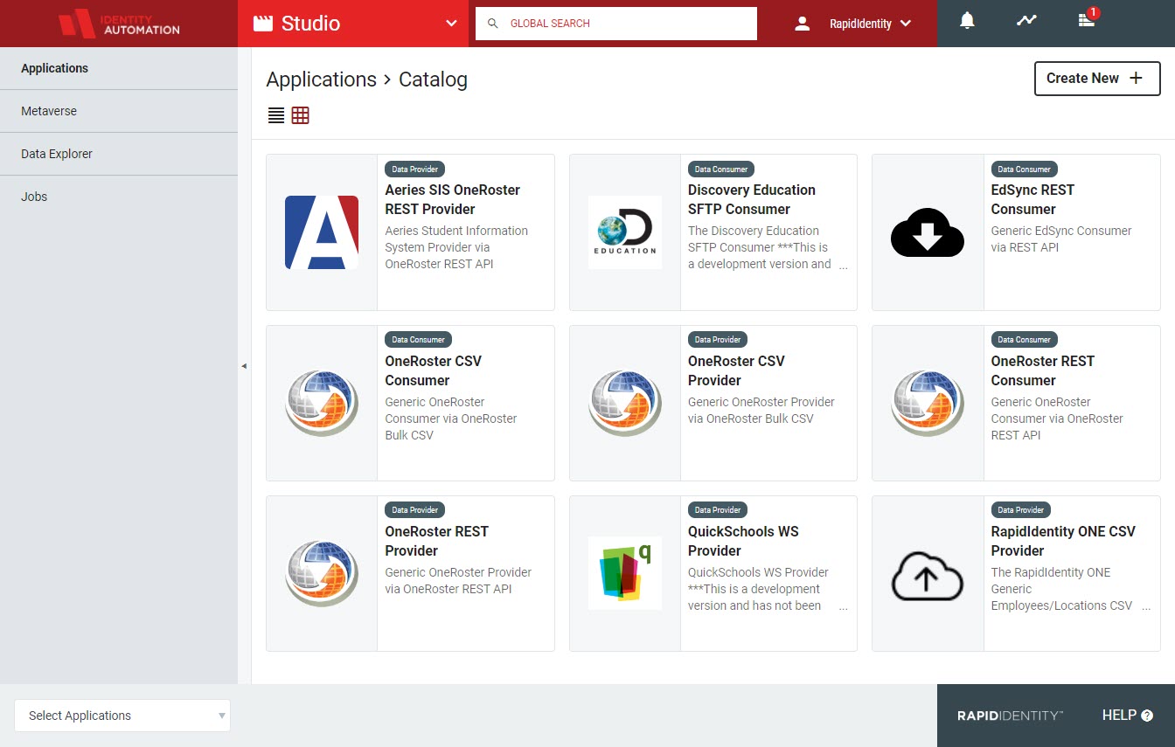Open the Select Applications dropdown
This screenshot has height=747, width=1175.
pos(122,716)
